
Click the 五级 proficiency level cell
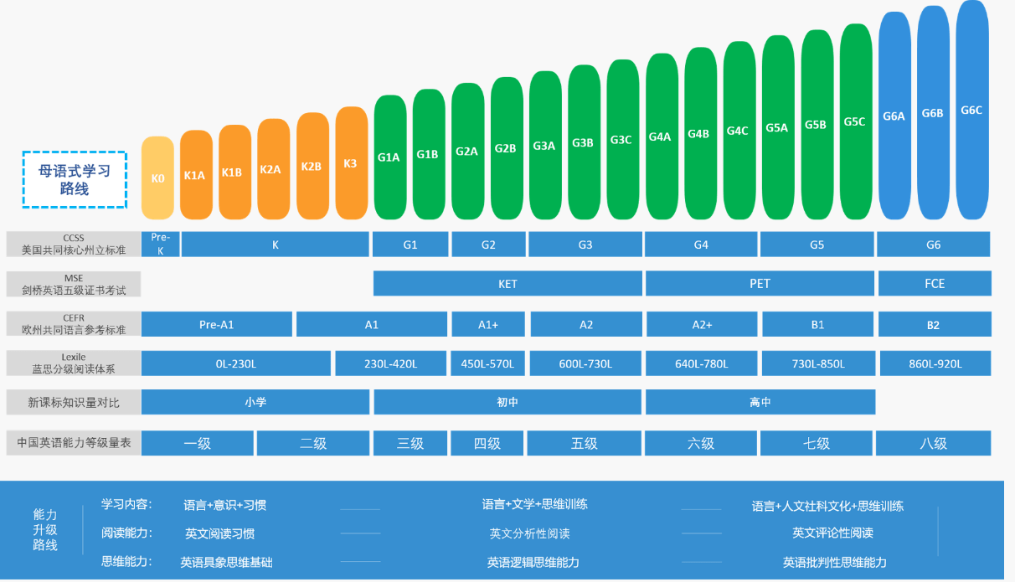point(584,443)
